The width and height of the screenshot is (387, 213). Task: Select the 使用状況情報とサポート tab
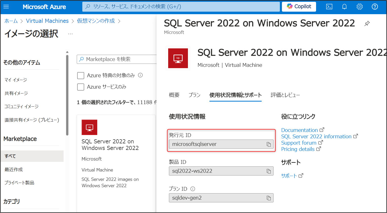point(235,95)
